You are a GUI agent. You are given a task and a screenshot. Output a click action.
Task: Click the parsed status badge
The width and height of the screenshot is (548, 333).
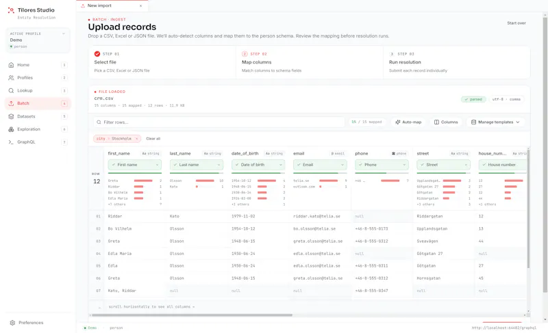point(473,99)
